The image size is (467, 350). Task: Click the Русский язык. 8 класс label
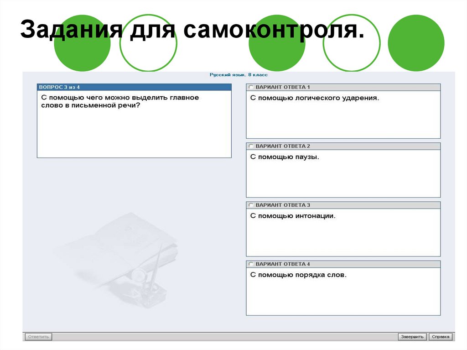coord(239,73)
